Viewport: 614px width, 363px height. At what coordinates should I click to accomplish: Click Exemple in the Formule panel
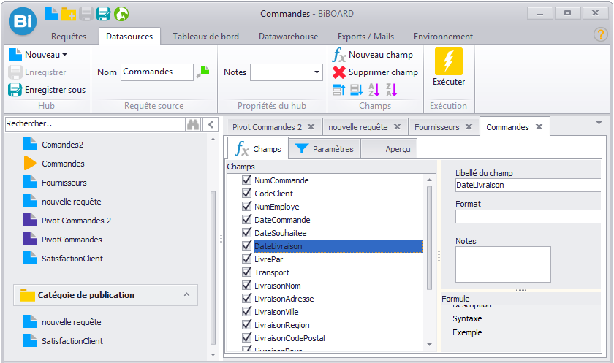pos(467,332)
